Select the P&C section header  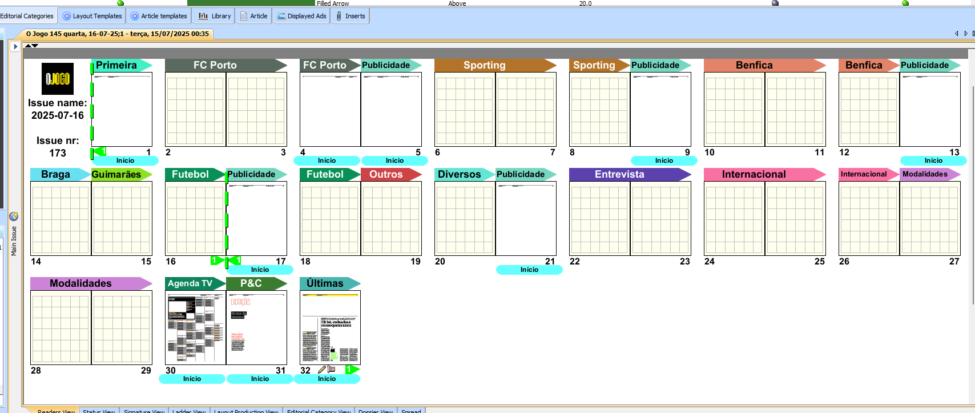click(x=256, y=283)
